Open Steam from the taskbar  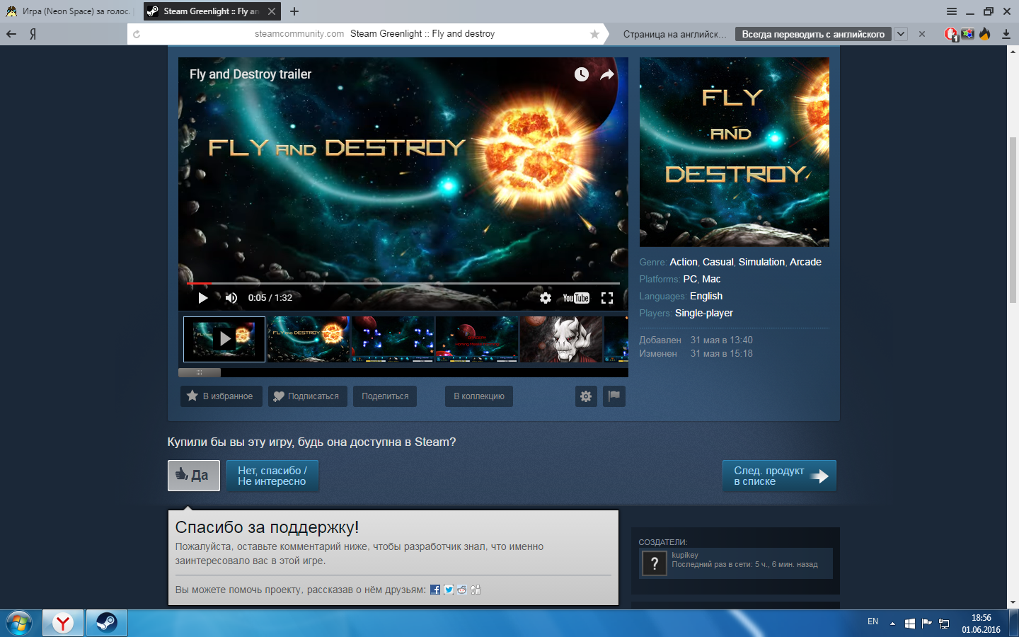(107, 623)
